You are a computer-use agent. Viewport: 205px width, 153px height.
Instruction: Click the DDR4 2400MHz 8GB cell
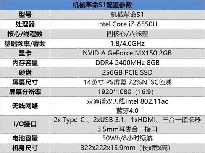128,63
